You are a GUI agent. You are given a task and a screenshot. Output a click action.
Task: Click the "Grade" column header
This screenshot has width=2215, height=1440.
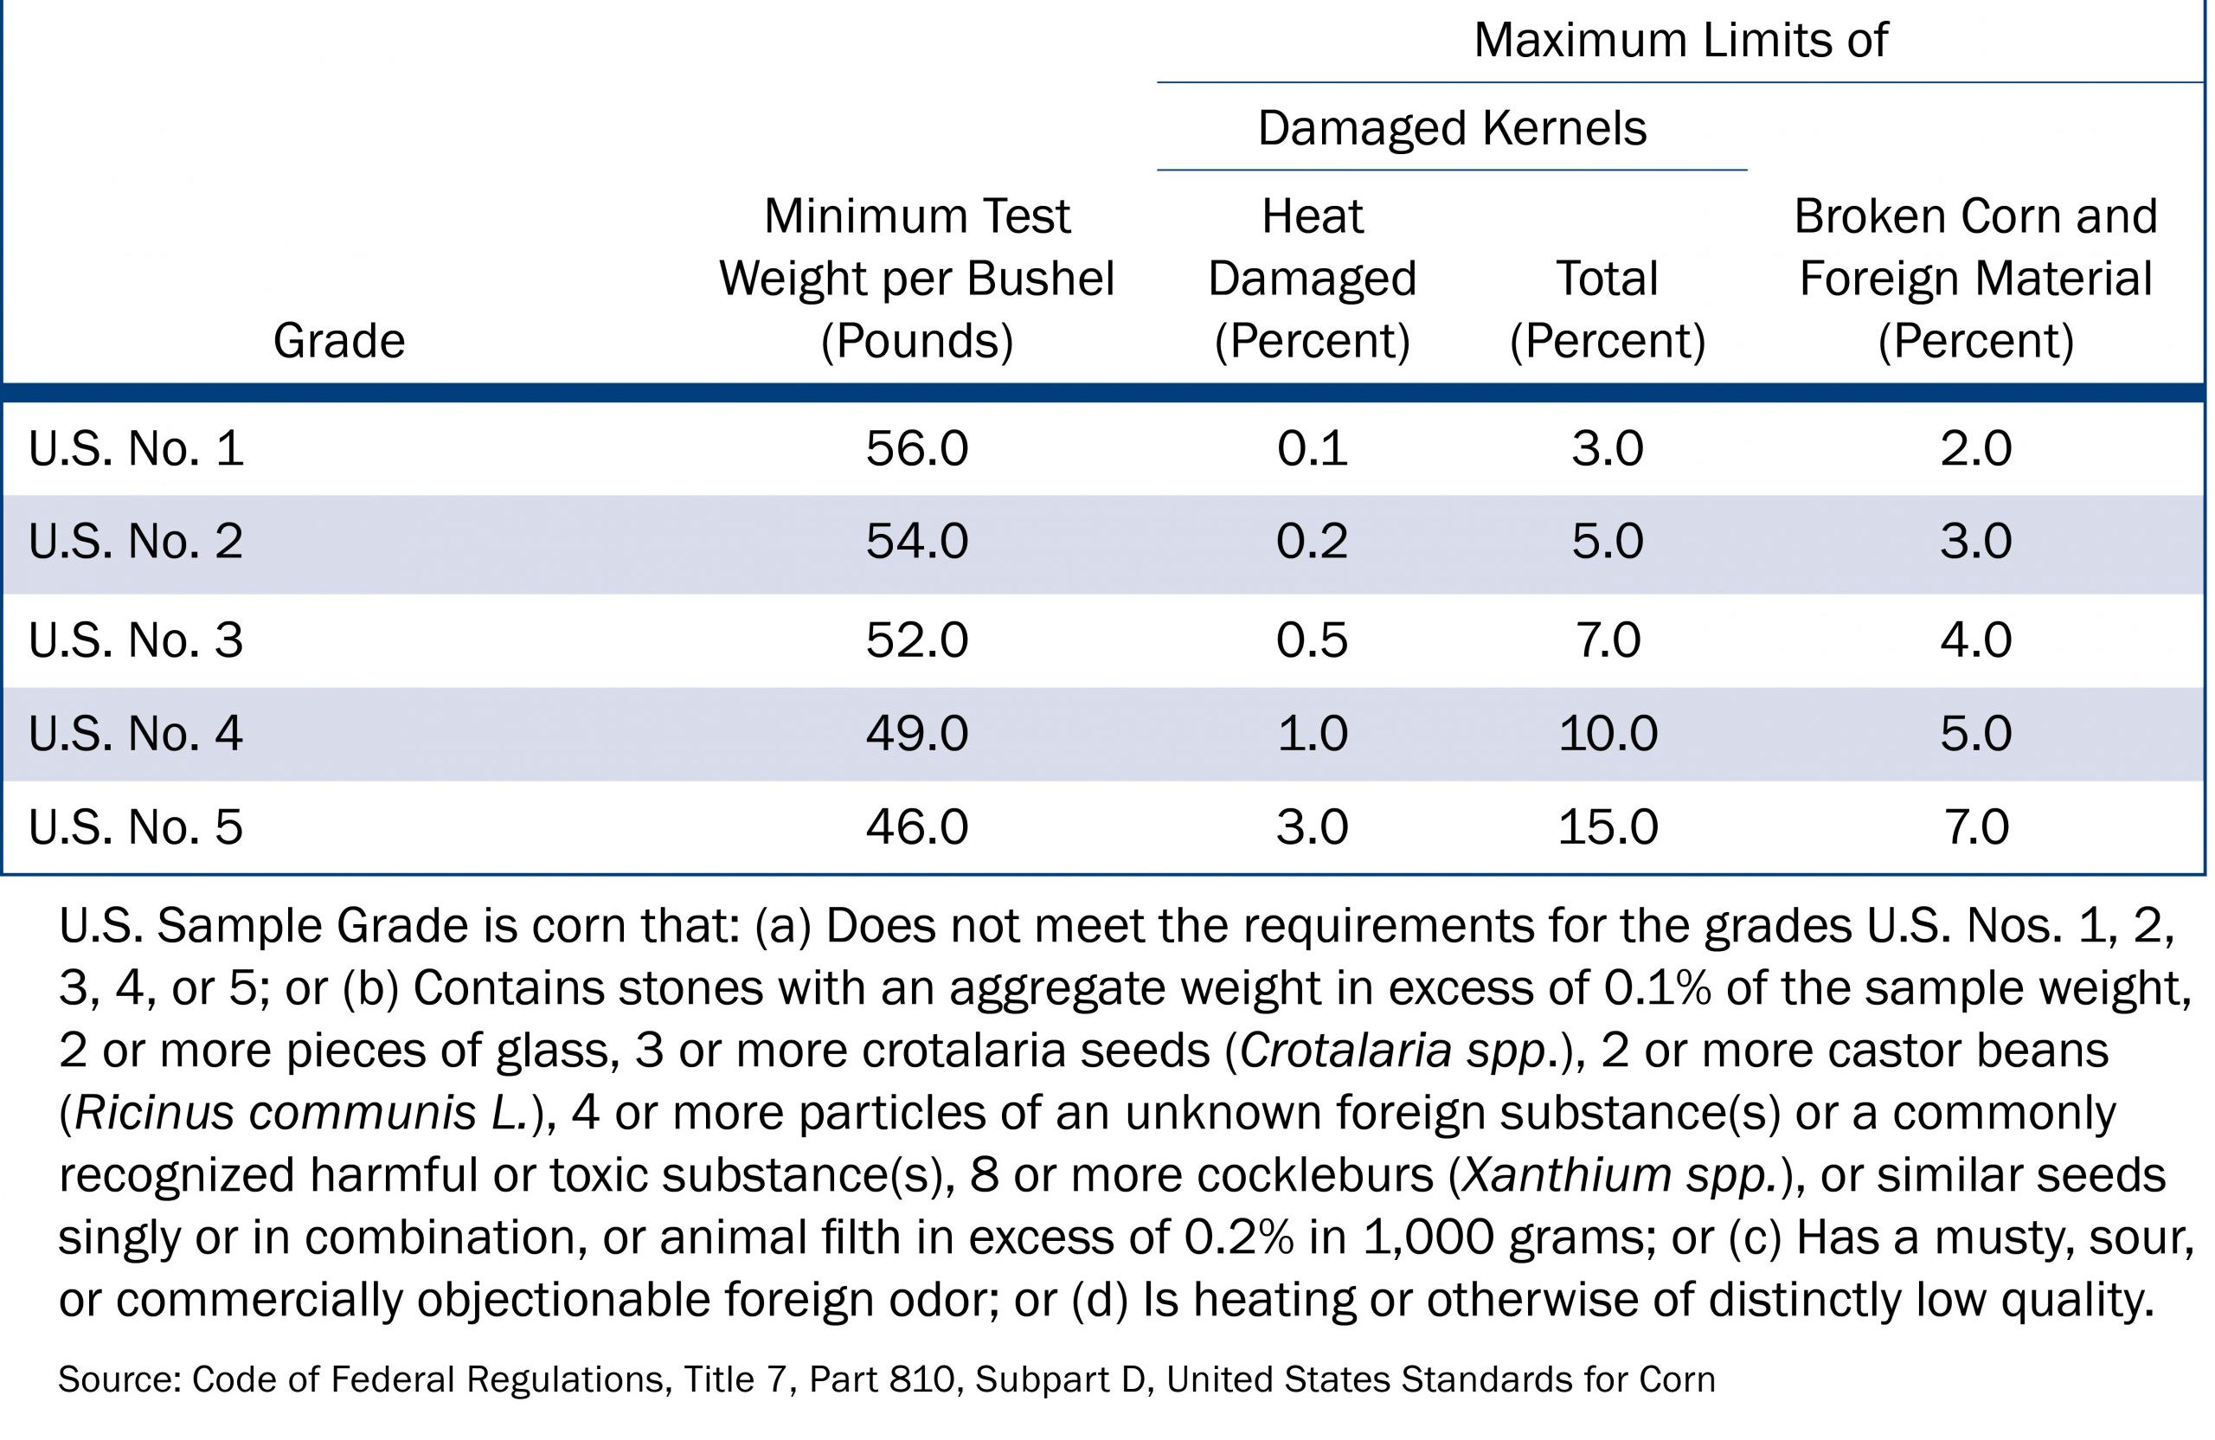339,341
